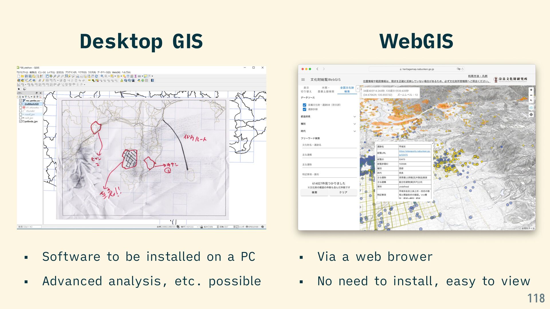Expand the 都道府県 filter dropdown

click(x=355, y=116)
